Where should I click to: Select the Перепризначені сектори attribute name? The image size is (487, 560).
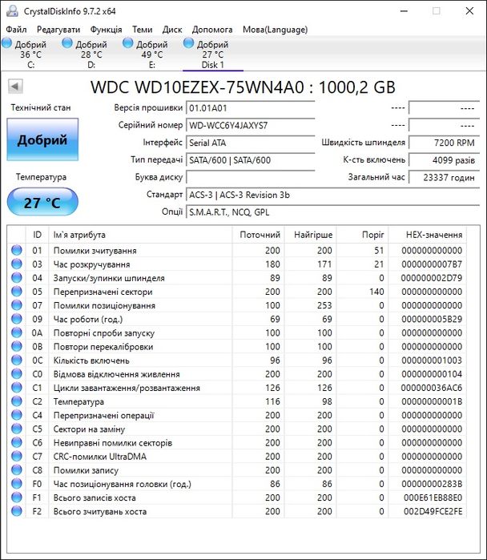click(103, 292)
